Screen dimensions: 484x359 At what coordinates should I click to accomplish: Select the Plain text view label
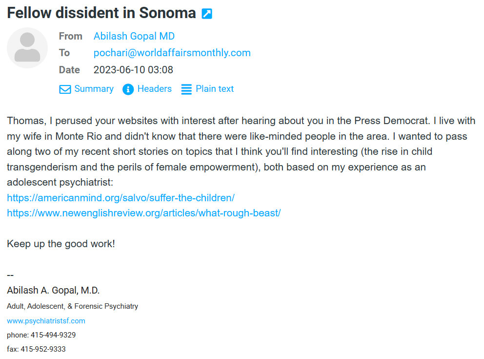pos(215,89)
